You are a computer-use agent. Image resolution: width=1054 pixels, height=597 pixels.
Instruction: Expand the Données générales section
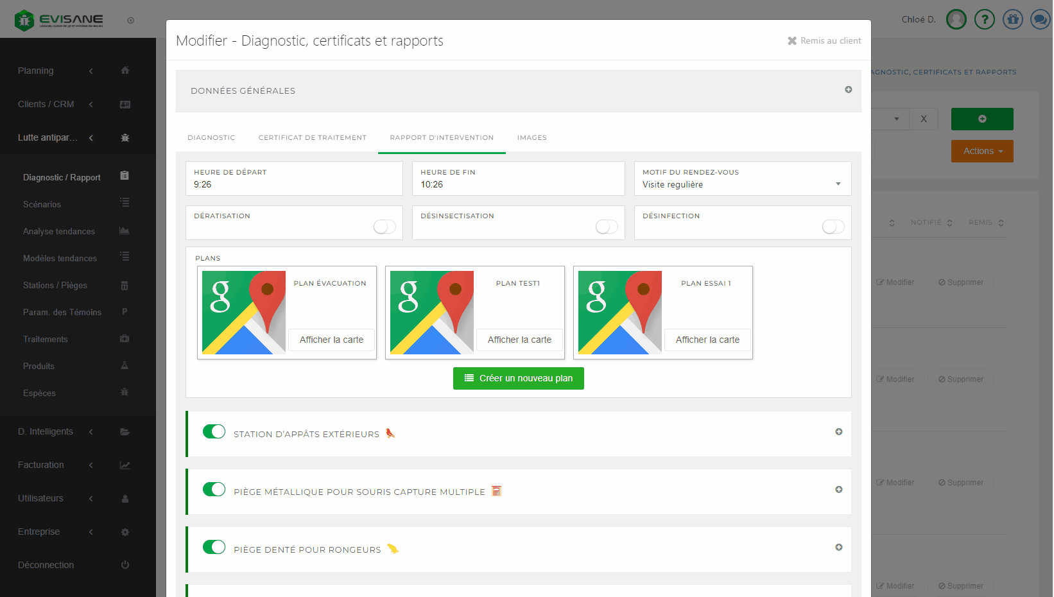coord(848,90)
